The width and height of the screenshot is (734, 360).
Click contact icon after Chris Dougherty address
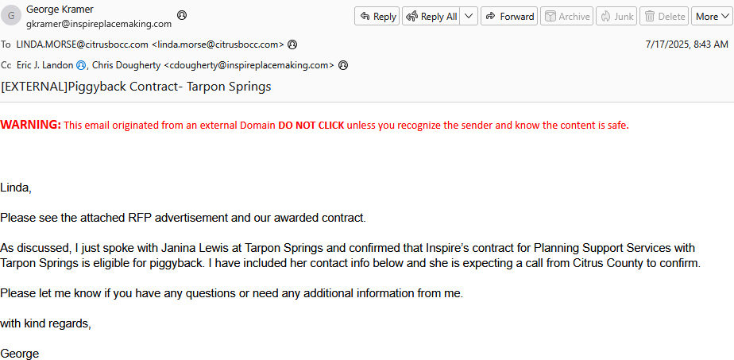[x=343, y=65]
